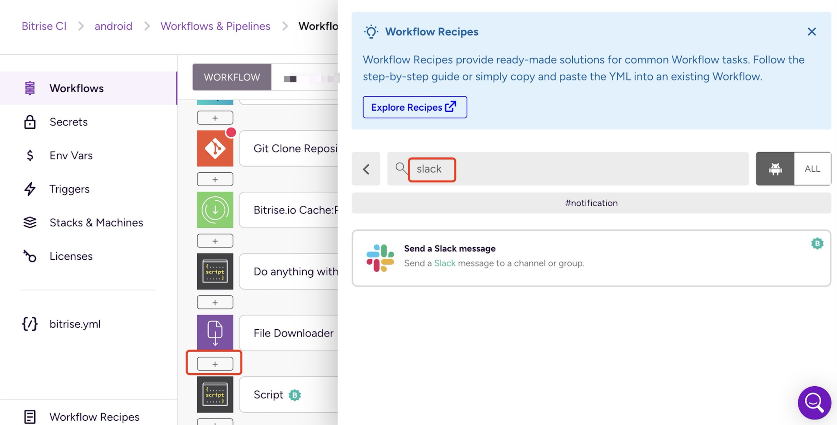Open the purple search help widget
Viewport: 837px width, 425px height.
click(x=814, y=403)
